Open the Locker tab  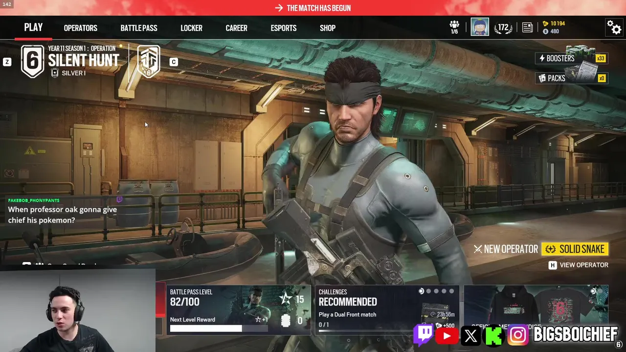[191, 28]
